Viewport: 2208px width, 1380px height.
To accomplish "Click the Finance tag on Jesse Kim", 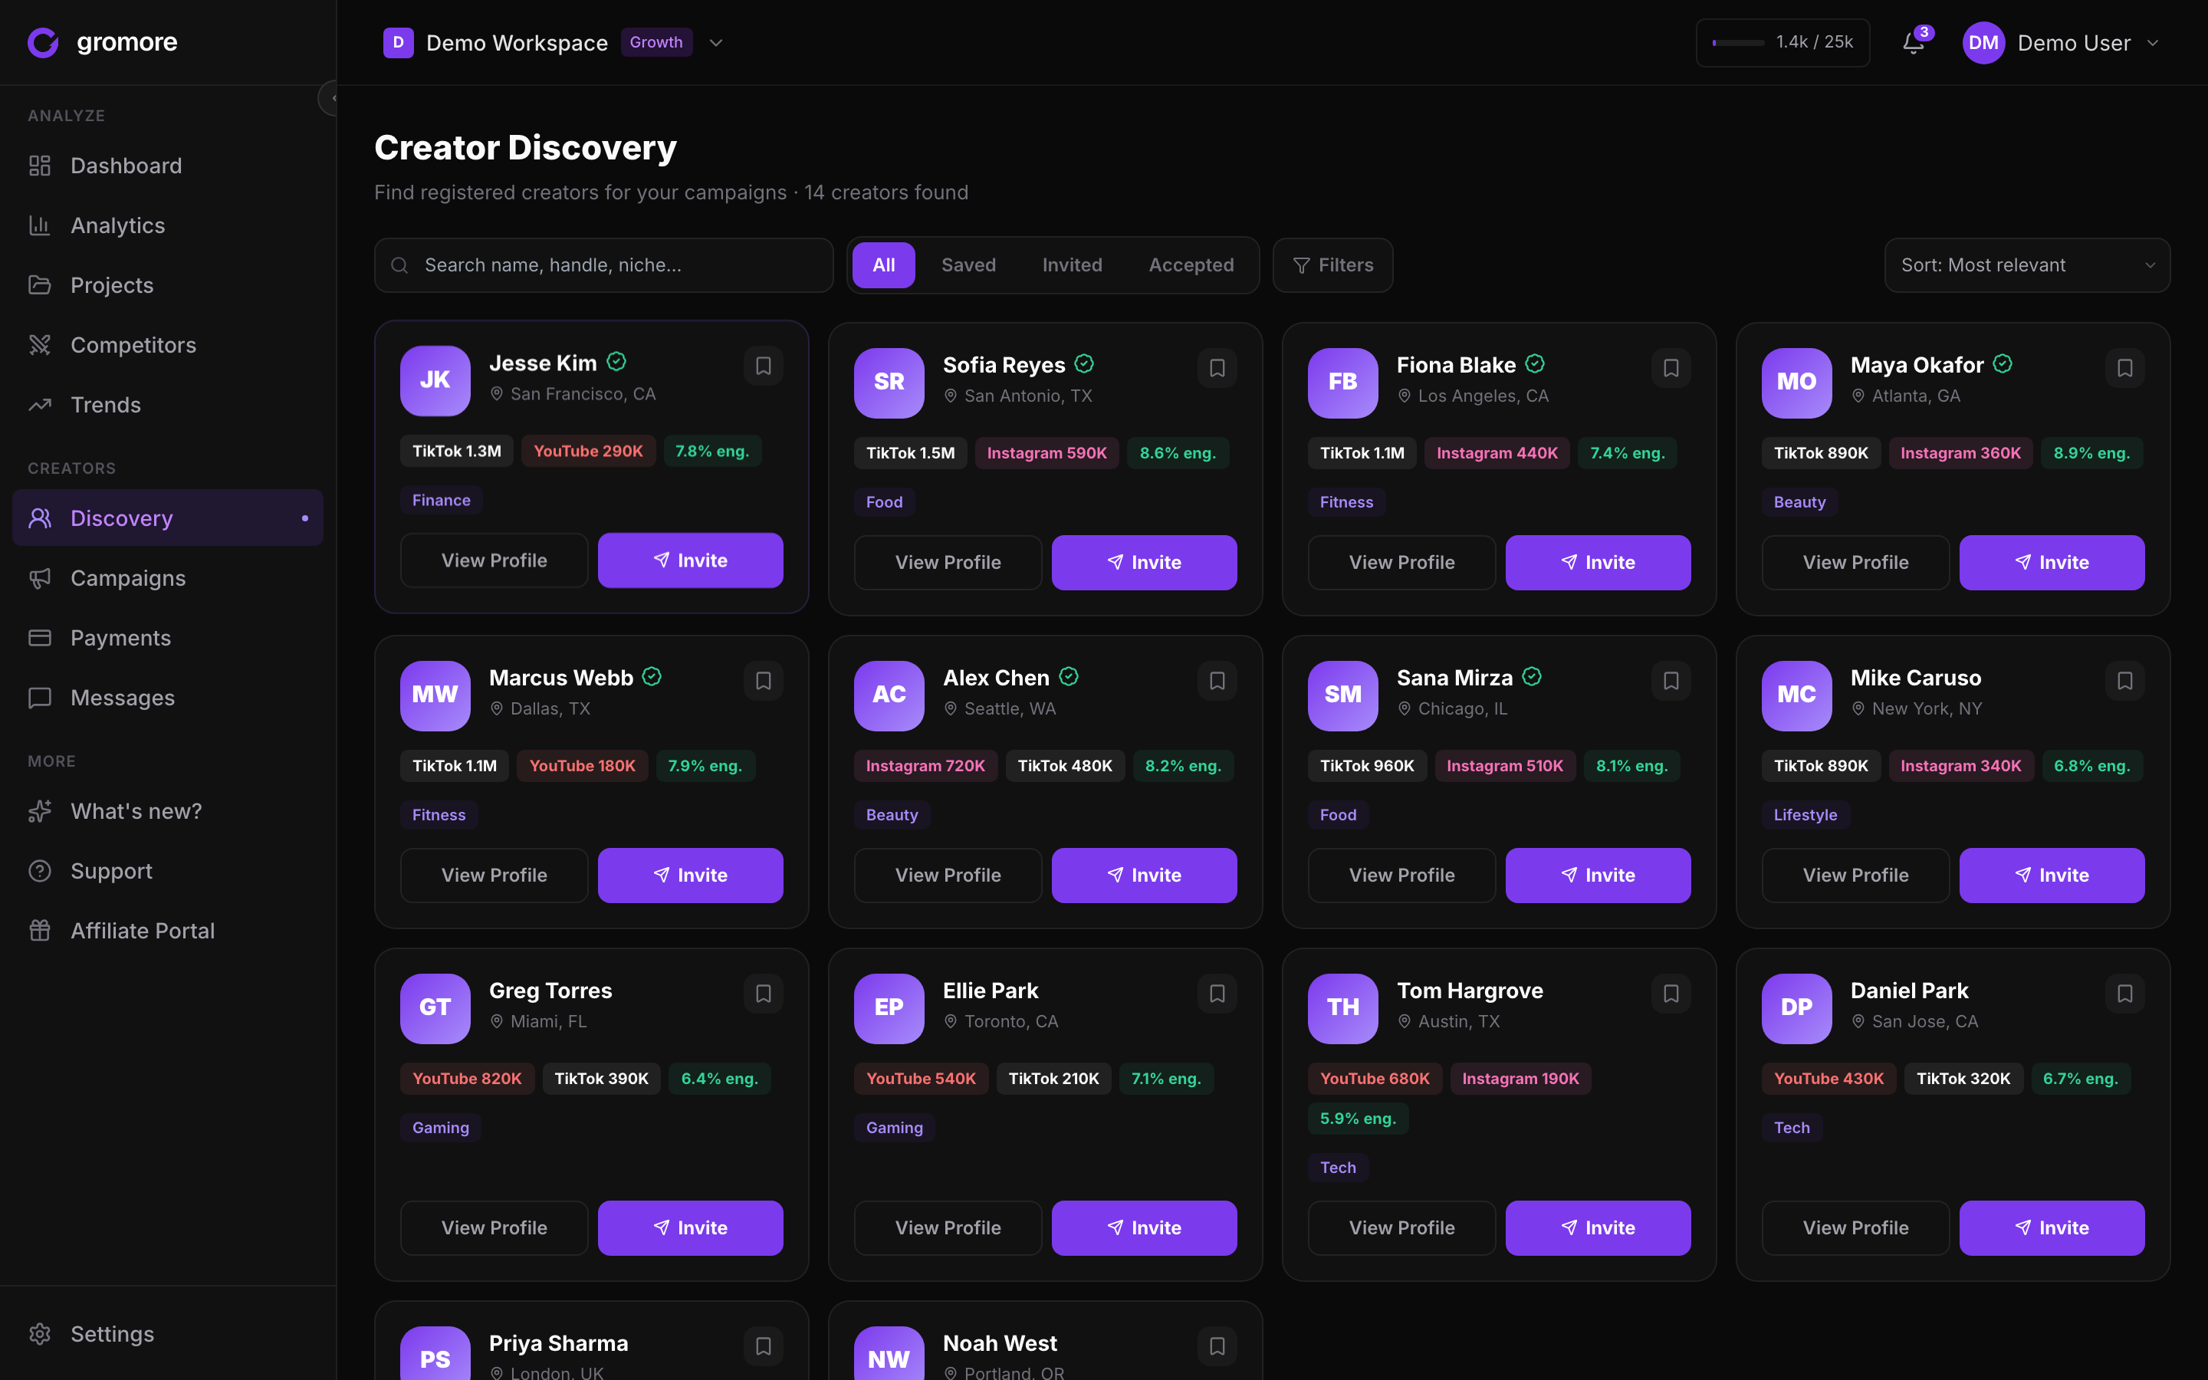I will 441,500.
